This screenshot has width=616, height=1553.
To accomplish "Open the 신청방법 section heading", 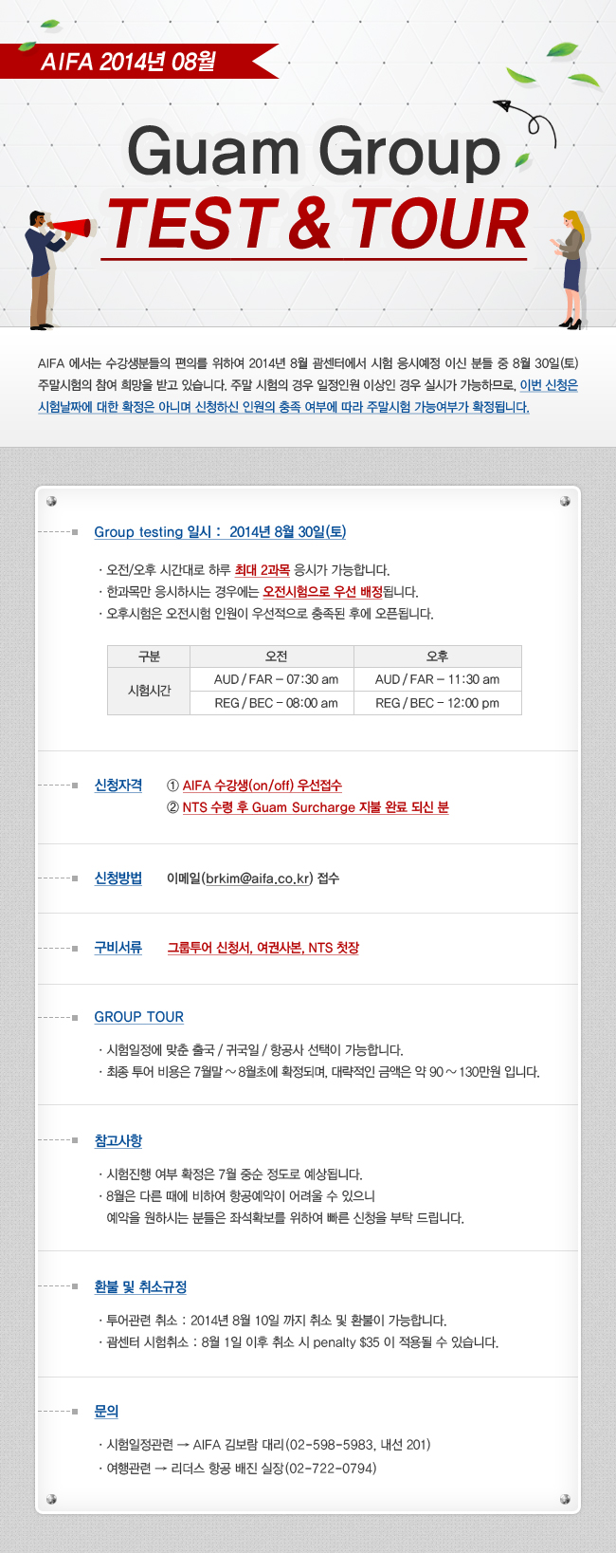I will (x=118, y=878).
